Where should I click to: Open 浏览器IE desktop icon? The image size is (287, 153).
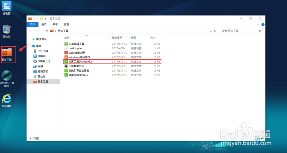tap(7, 100)
